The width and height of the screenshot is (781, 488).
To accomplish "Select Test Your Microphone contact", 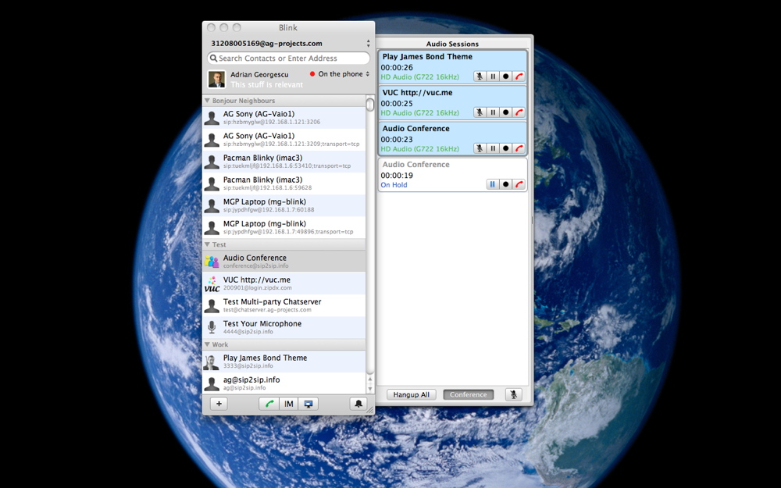I will click(x=284, y=327).
